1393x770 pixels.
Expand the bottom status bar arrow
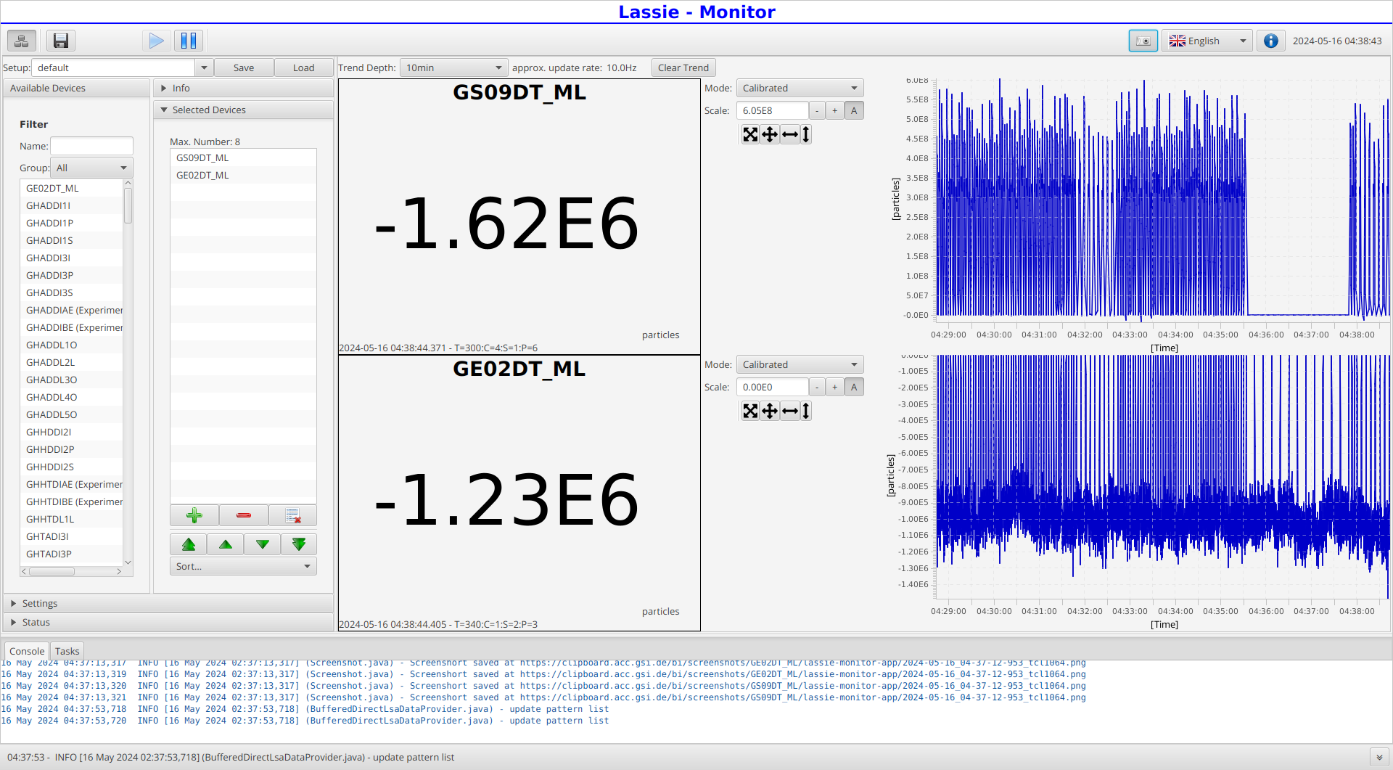pyautogui.click(x=1379, y=757)
